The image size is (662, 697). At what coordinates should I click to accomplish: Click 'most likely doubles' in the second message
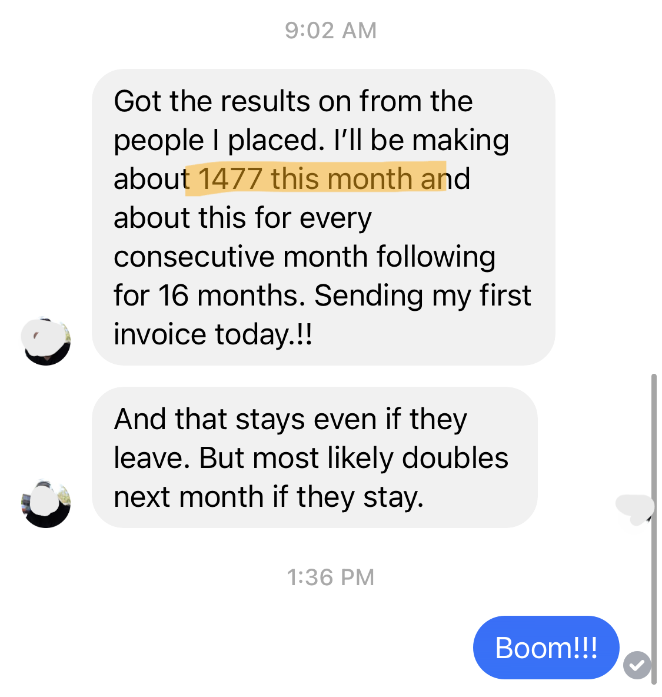(380, 458)
